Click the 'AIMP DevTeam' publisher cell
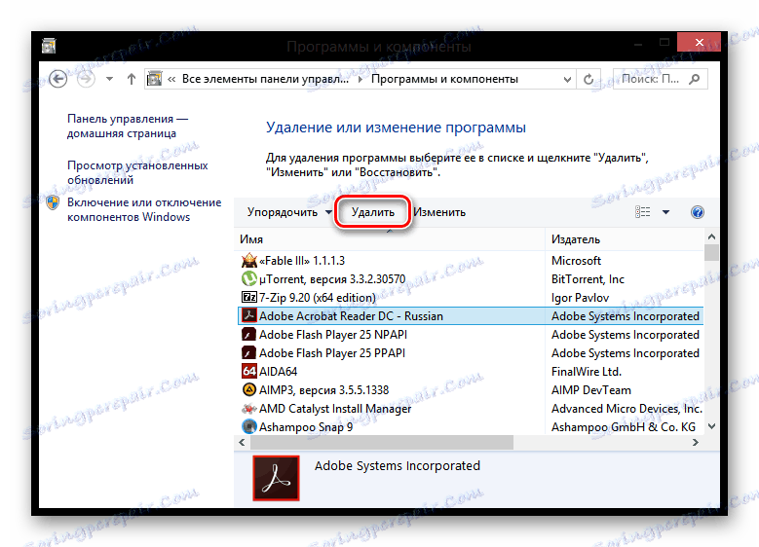Screen dimensions: 759x547 pyautogui.click(x=591, y=390)
